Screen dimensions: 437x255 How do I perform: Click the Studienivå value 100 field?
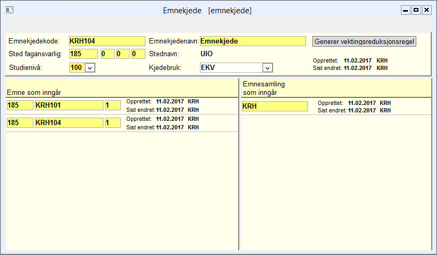coord(77,68)
